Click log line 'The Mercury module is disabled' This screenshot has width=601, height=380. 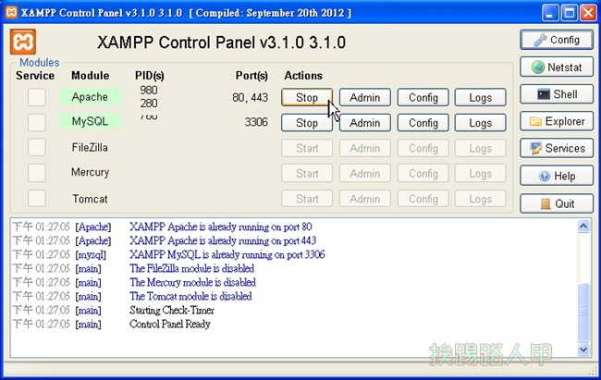pos(193,282)
